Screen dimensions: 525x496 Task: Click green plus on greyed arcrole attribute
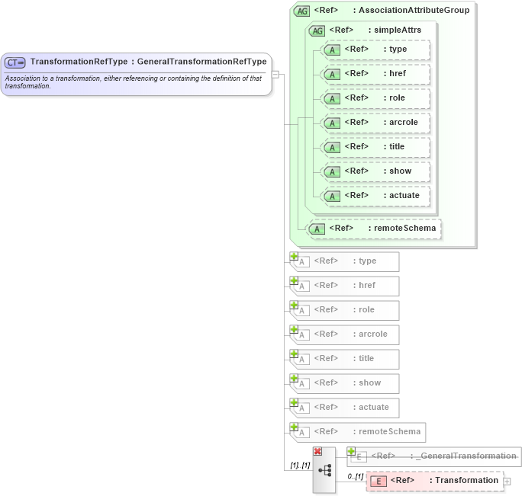[294, 330]
